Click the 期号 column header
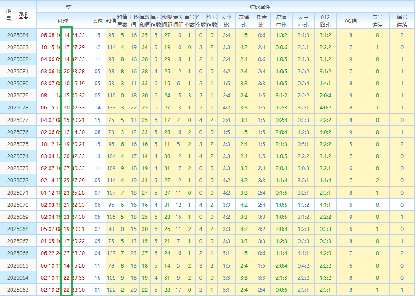This screenshot has width=416, height=296. (9, 15)
